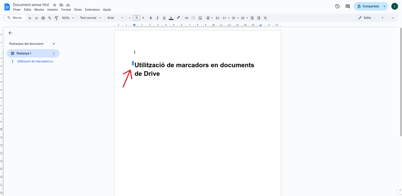Expand the Text normal style dropdown
The width and height of the screenshot is (402, 196).
pos(90,18)
